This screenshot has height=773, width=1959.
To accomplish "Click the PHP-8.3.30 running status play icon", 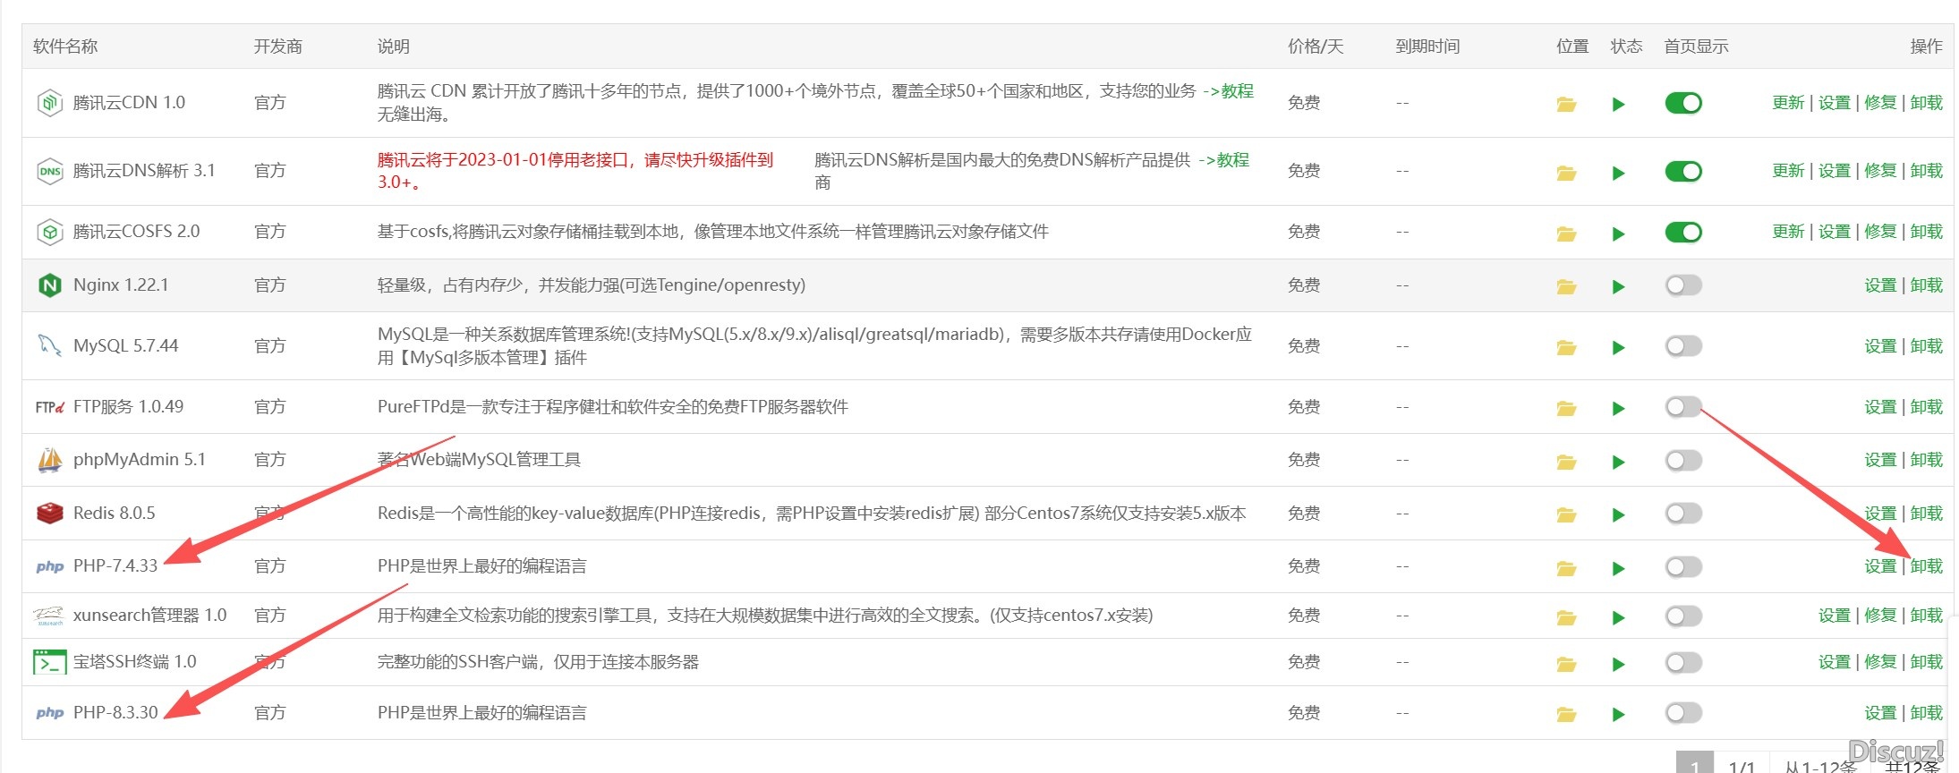I will click(x=1618, y=714).
